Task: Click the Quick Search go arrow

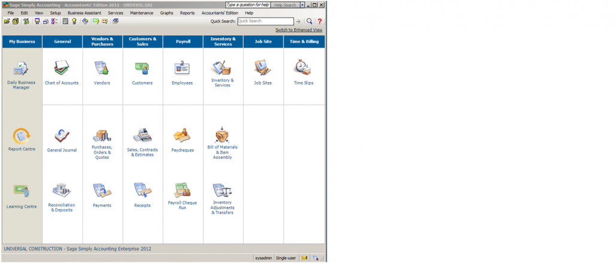Action: (x=298, y=22)
